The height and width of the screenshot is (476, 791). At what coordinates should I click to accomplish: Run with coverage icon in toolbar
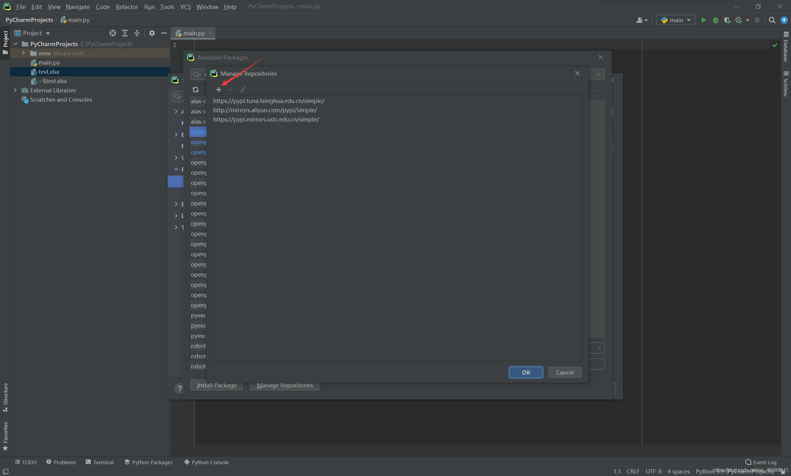click(x=727, y=20)
